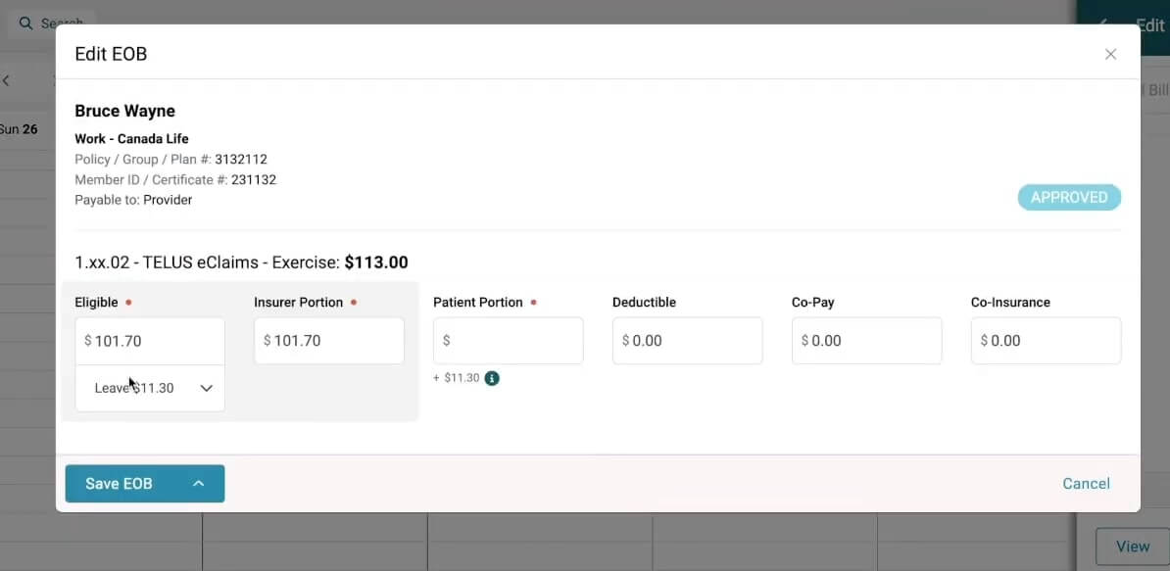The height and width of the screenshot is (571, 1170).
Task: Click the left chevron arrow in the calendar
Action: coord(8,82)
